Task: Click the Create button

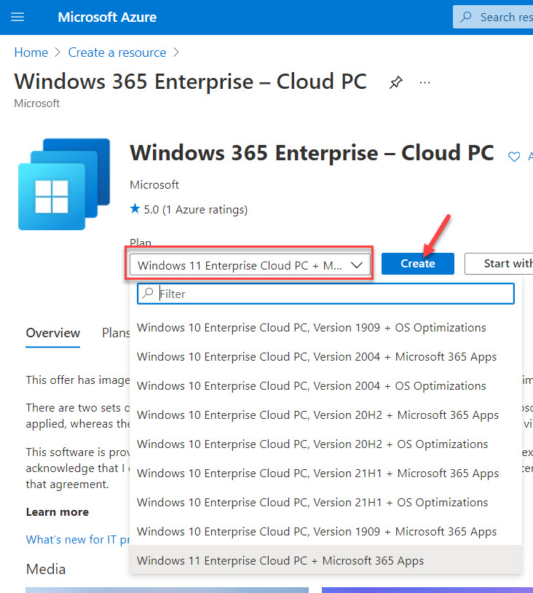Action: pos(418,264)
